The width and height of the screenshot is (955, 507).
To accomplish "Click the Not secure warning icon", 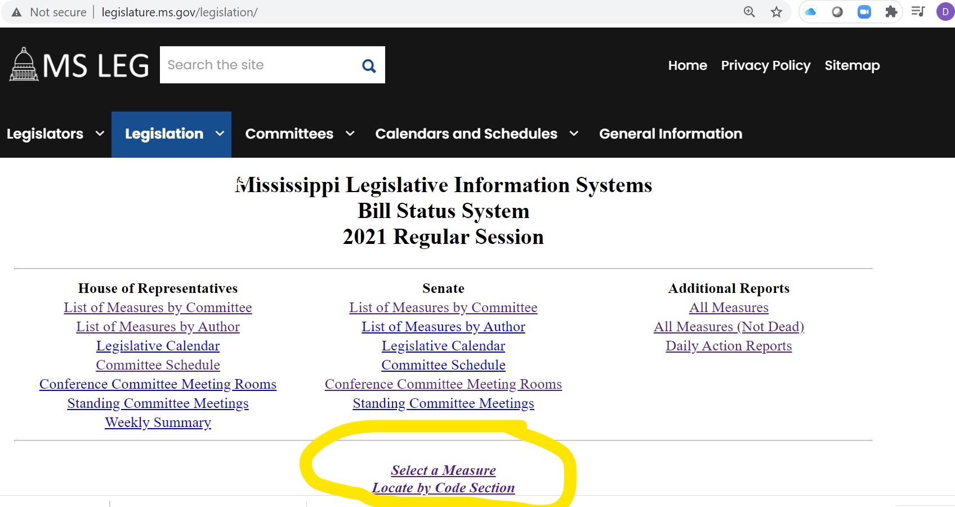I will pos(17,12).
